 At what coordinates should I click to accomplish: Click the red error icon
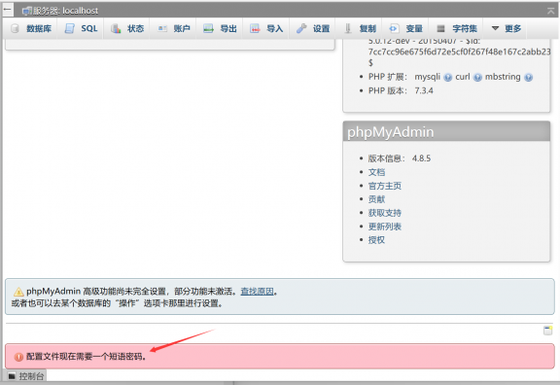click(18, 357)
